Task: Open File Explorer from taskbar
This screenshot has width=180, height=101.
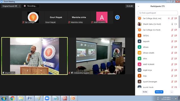Action: coord(21,98)
